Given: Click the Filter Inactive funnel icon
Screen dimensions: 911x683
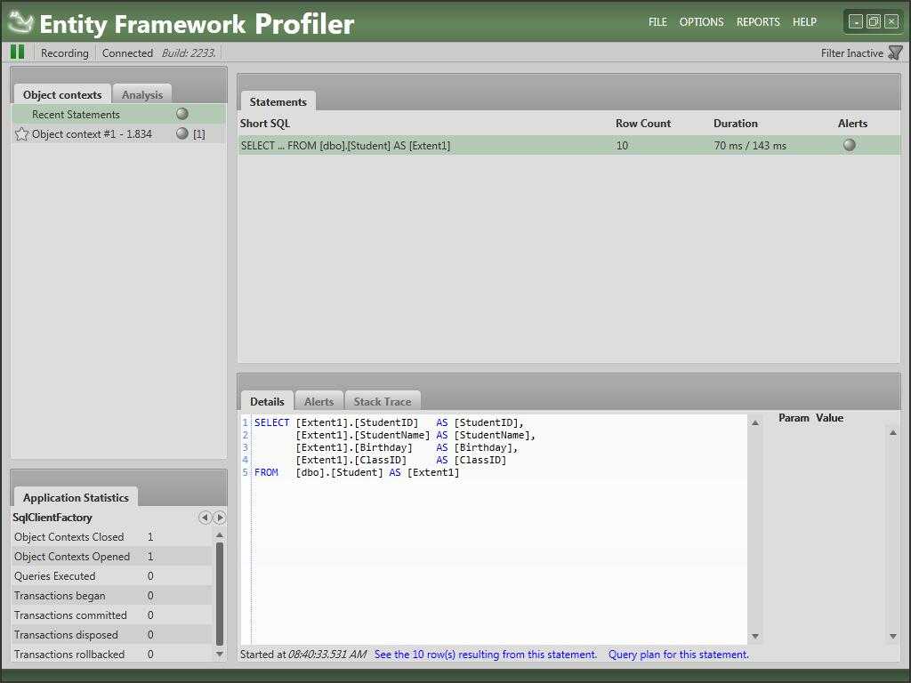Looking at the screenshot, I should click(x=895, y=52).
